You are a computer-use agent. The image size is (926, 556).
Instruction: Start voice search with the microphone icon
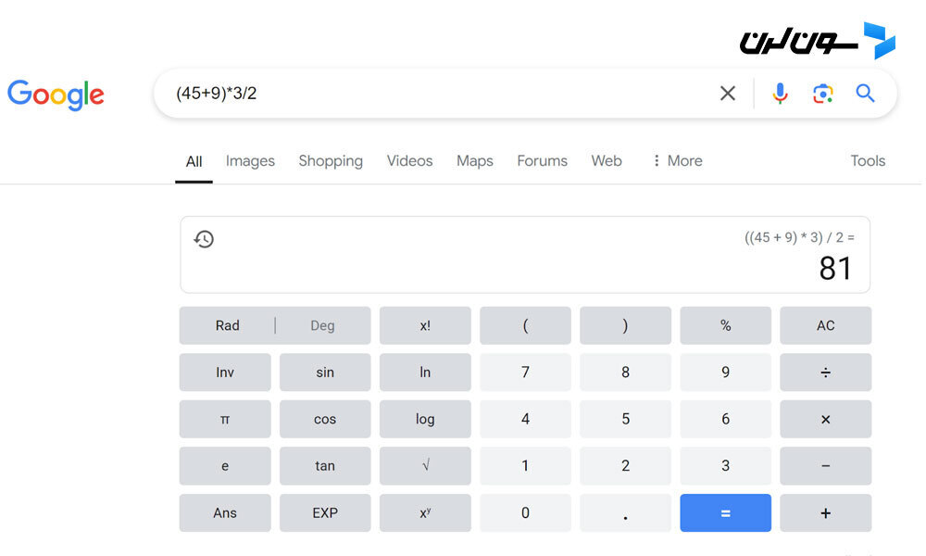(x=780, y=94)
